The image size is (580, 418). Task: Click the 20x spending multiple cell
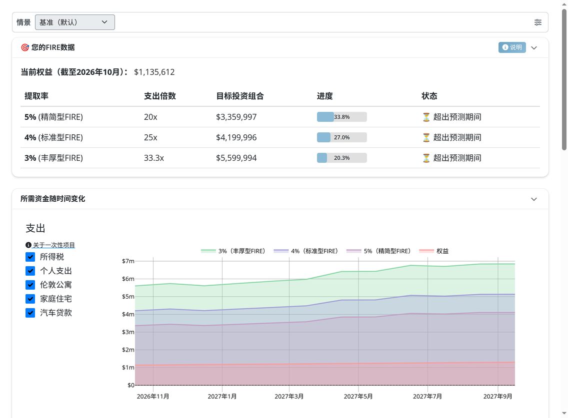pyautogui.click(x=150, y=117)
